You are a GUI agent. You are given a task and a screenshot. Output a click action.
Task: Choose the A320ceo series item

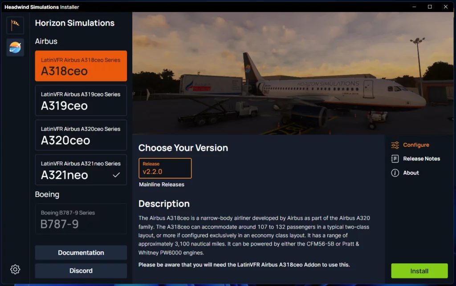pyautogui.click(x=81, y=135)
